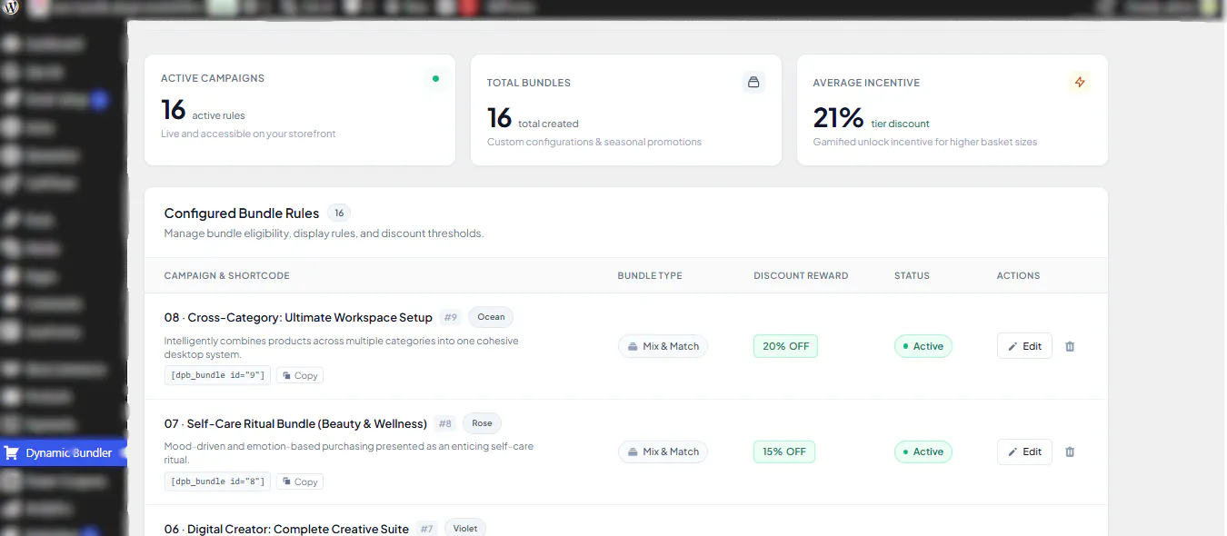Click the #8 ID badge
The height and width of the screenshot is (536, 1227).
pos(445,423)
